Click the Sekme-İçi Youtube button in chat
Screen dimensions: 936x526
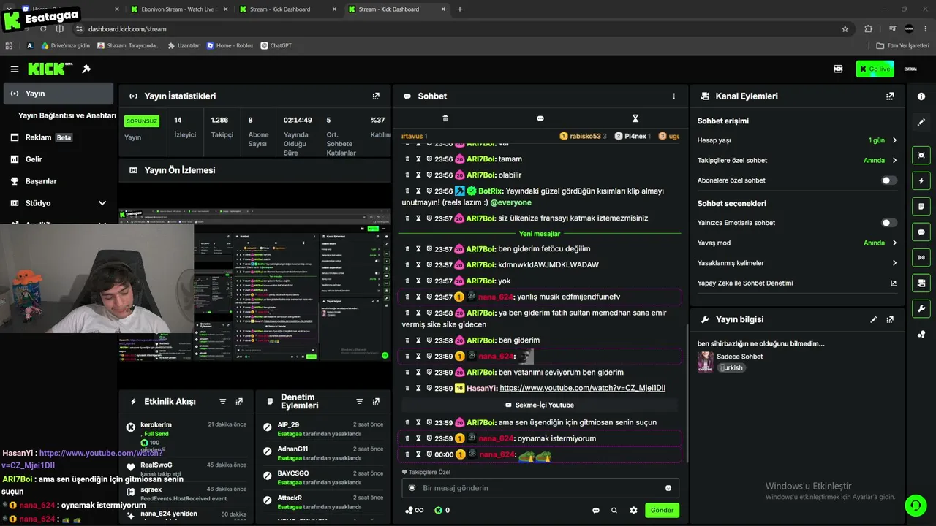(540, 405)
